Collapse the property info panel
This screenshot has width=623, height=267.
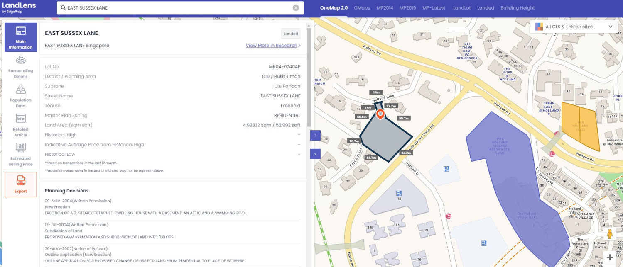315,153
